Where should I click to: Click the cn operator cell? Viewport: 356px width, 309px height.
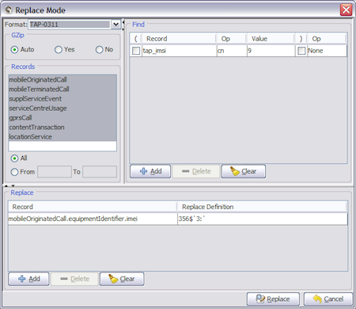pos(232,51)
